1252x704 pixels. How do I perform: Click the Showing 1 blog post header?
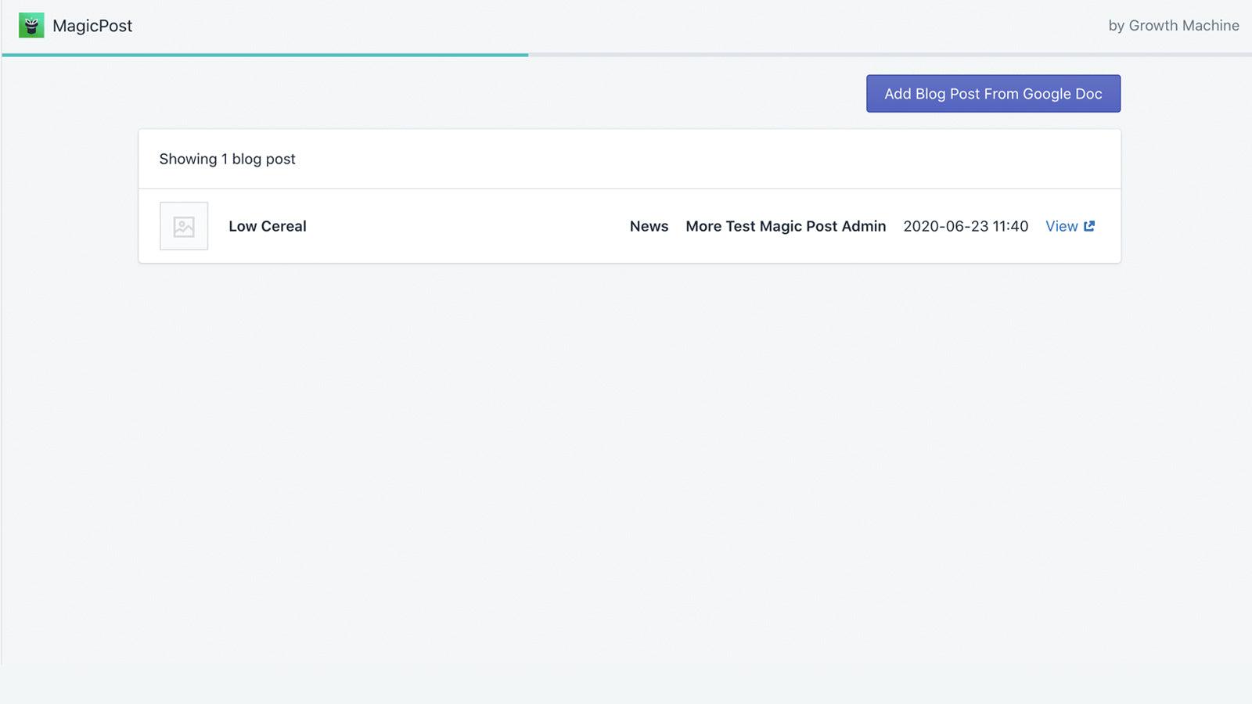[x=227, y=159]
